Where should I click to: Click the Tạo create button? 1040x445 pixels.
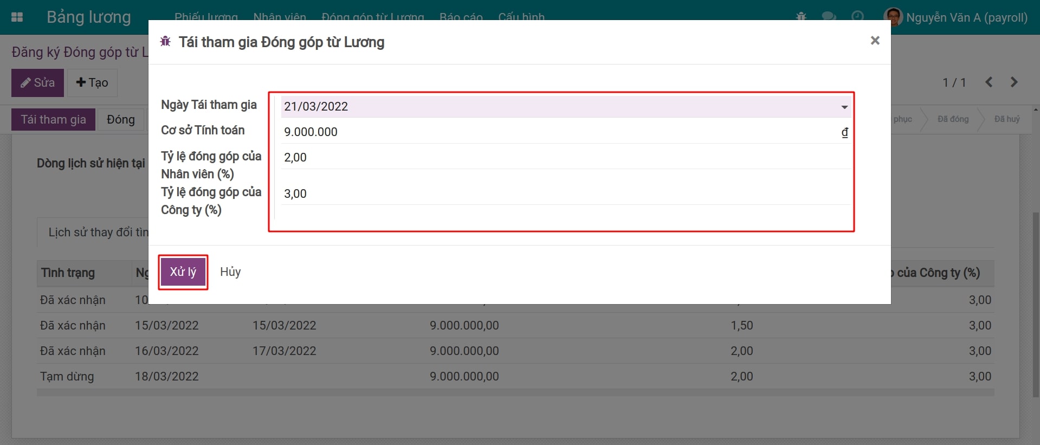pos(92,83)
